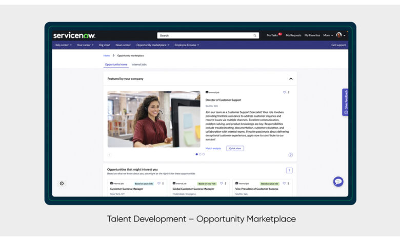Open Org chart in navigation bar
400x241 pixels.
click(x=105, y=45)
